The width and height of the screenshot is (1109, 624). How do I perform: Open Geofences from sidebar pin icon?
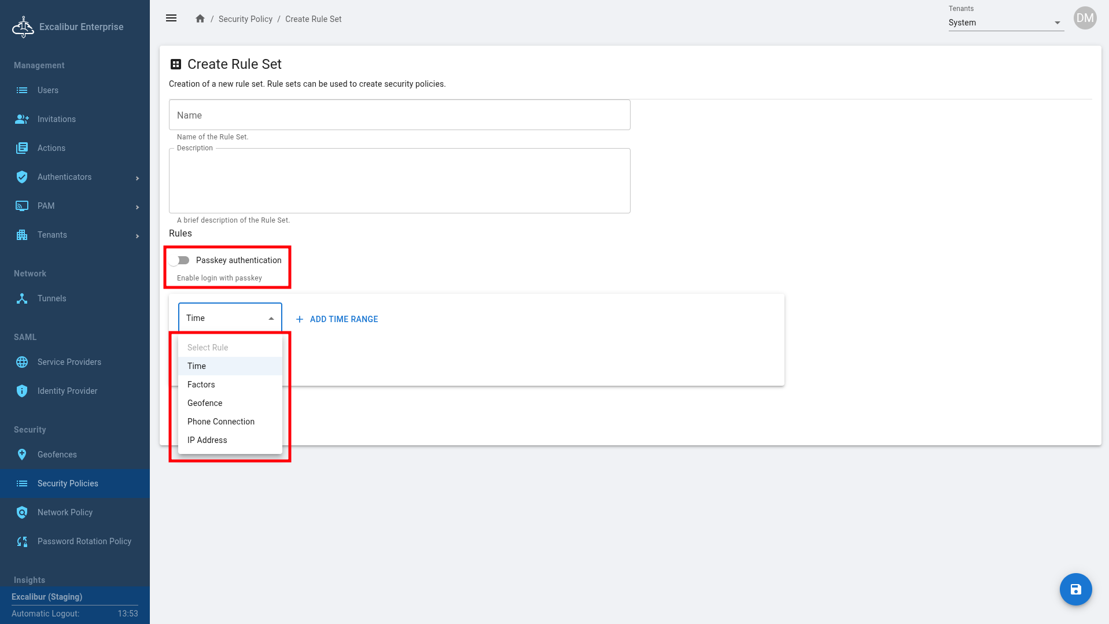coord(22,455)
